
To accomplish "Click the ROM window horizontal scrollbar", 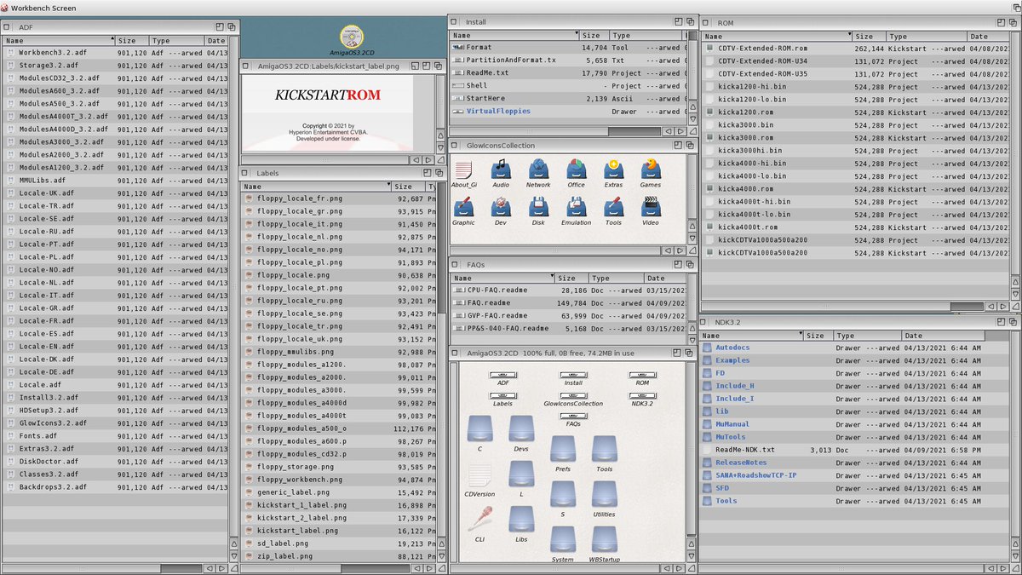I will [x=843, y=306].
